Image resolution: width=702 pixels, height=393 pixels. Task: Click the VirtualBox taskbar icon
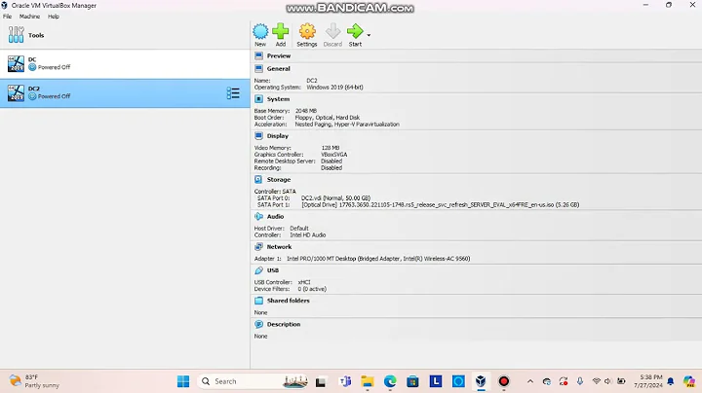(x=481, y=381)
